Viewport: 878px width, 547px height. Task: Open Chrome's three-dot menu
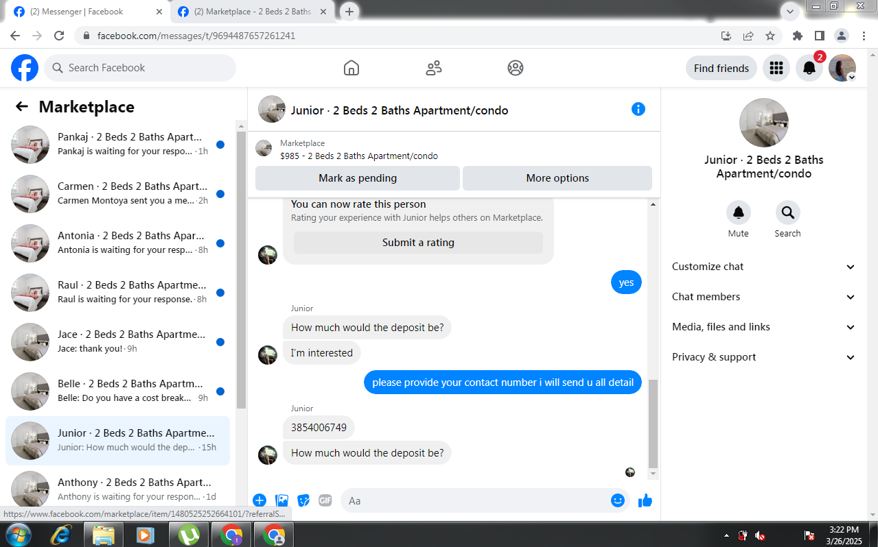[x=864, y=36]
